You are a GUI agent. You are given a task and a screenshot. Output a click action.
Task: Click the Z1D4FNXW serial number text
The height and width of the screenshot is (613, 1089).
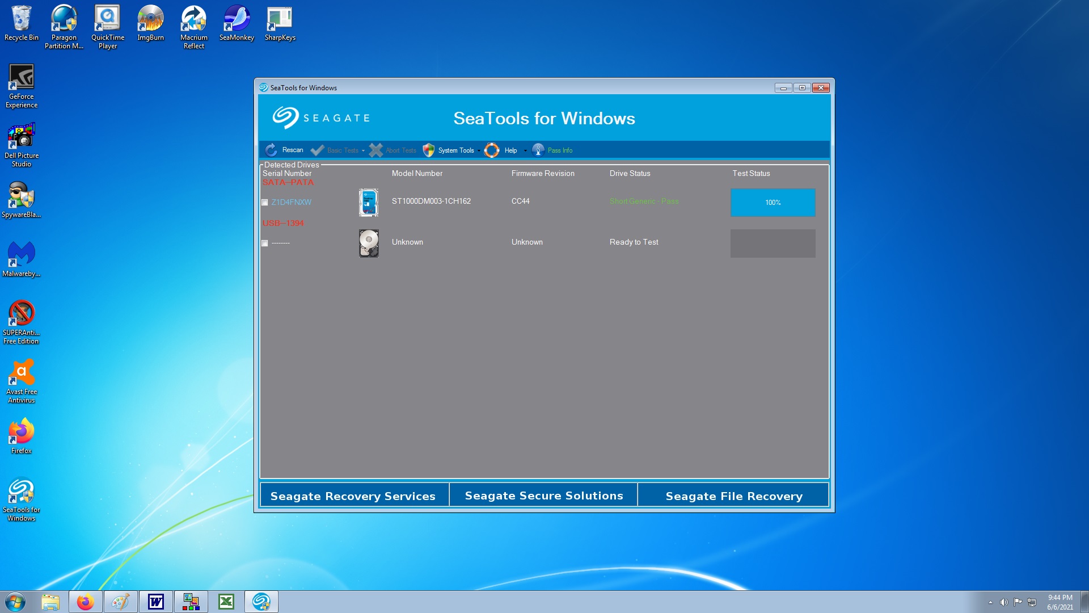[291, 202]
